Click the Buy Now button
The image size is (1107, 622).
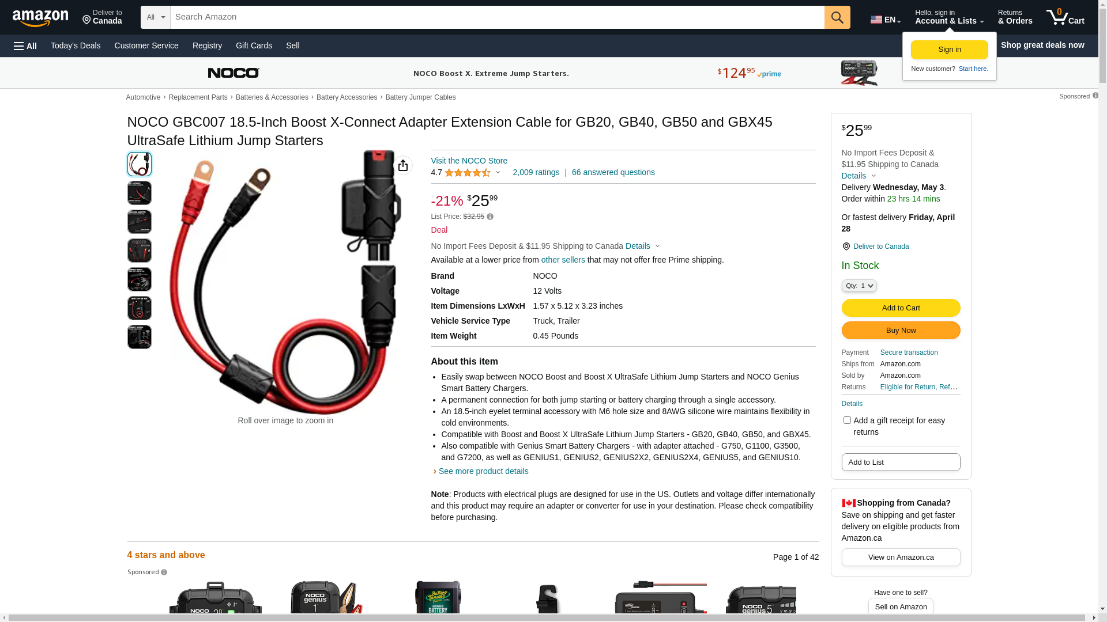pyautogui.click(x=901, y=331)
